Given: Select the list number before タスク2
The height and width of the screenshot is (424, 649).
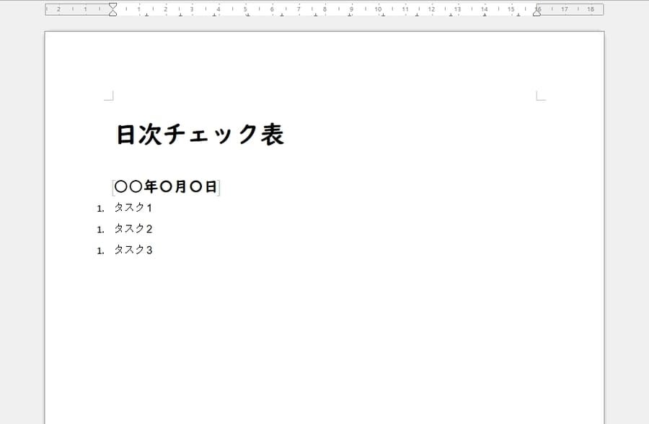Looking at the screenshot, I should tap(101, 229).
